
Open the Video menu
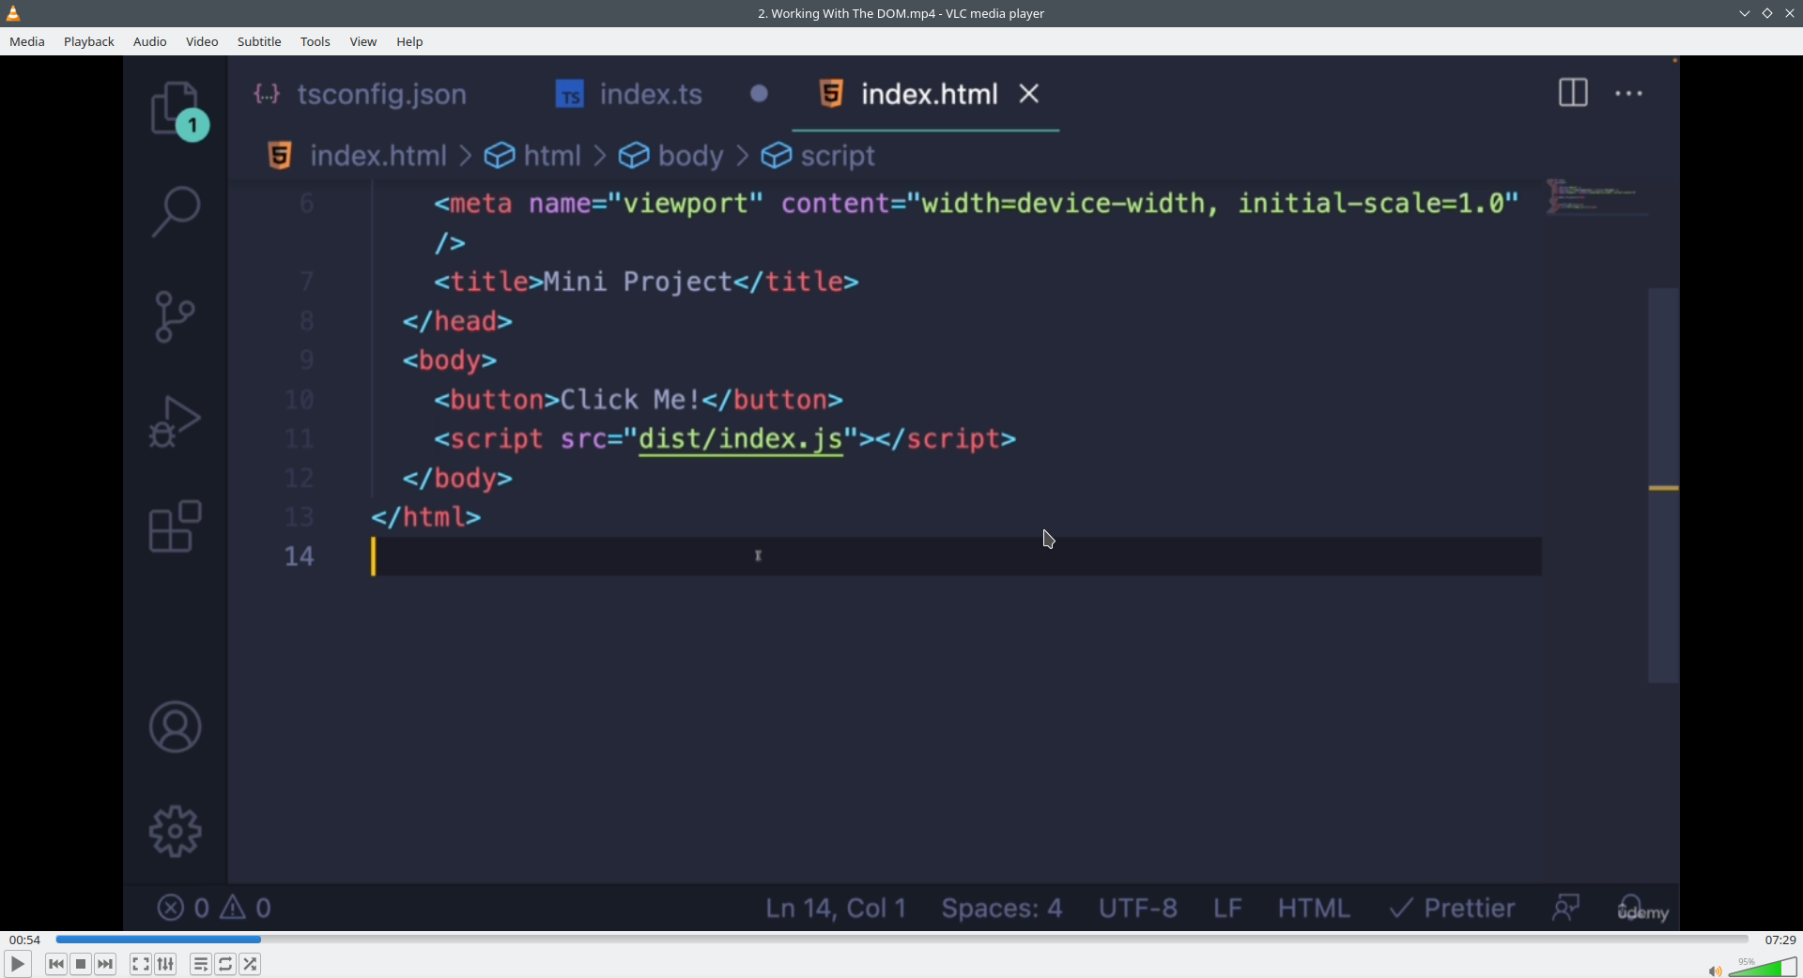(202, 41)
